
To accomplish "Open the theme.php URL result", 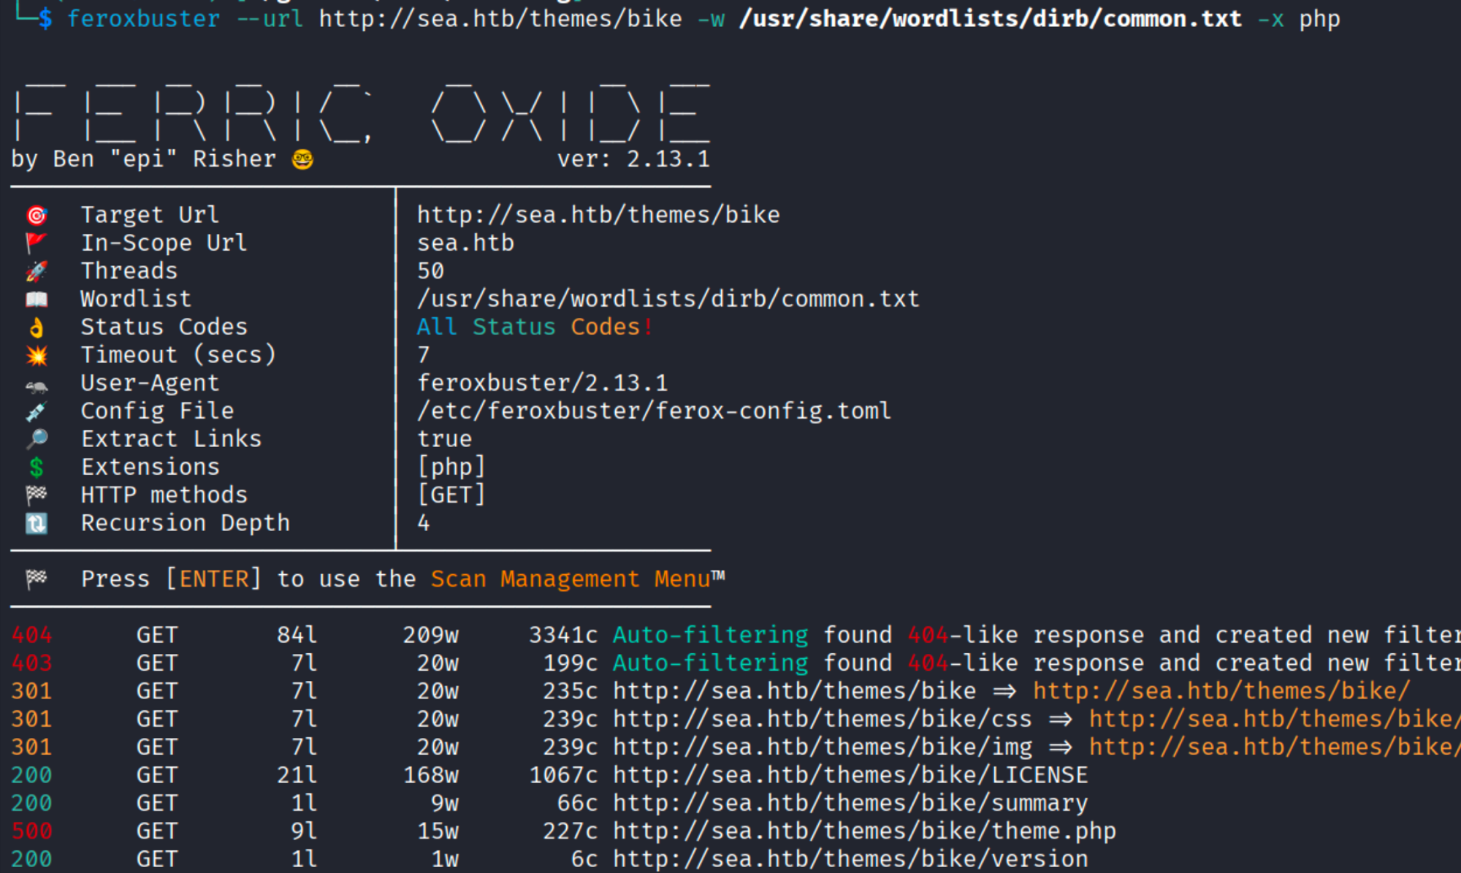I will (x=864, y=831).
